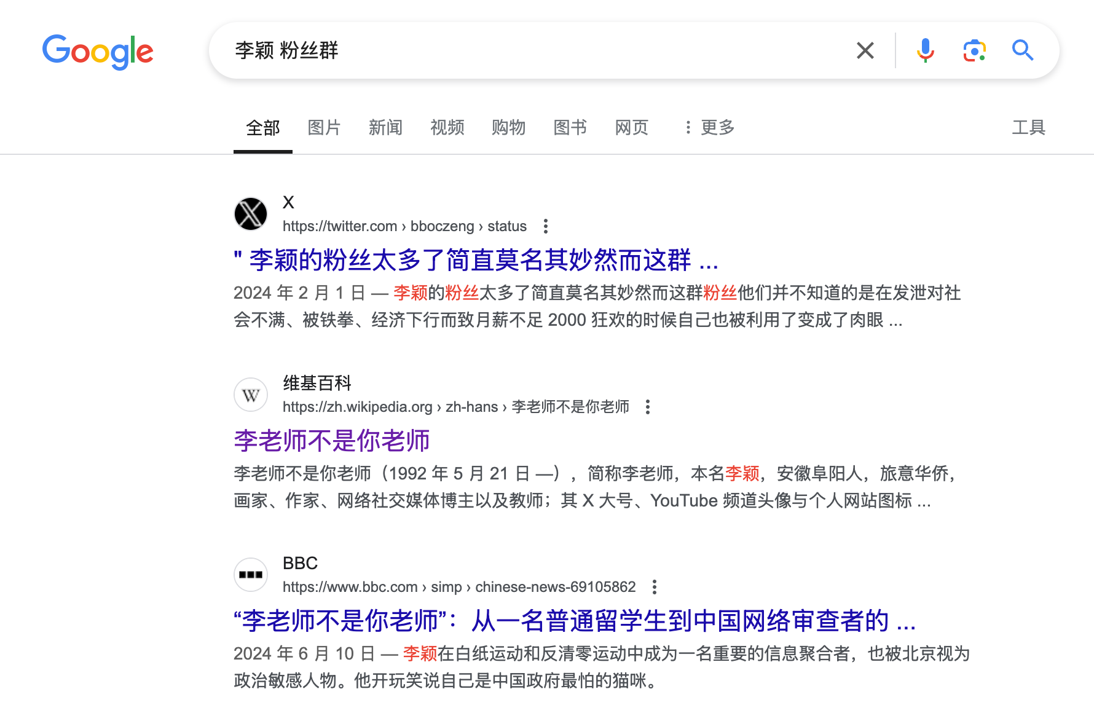This screenshot has width=1094, height=713.
Task: Switch to the 图片 tab
Action: [324, 128]
